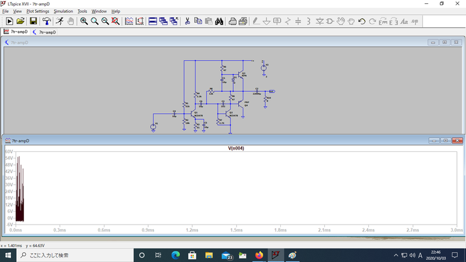The width and height of the screenshot is (466, 262).
Task: Open the Tools menu
Action: click(82, 11)
